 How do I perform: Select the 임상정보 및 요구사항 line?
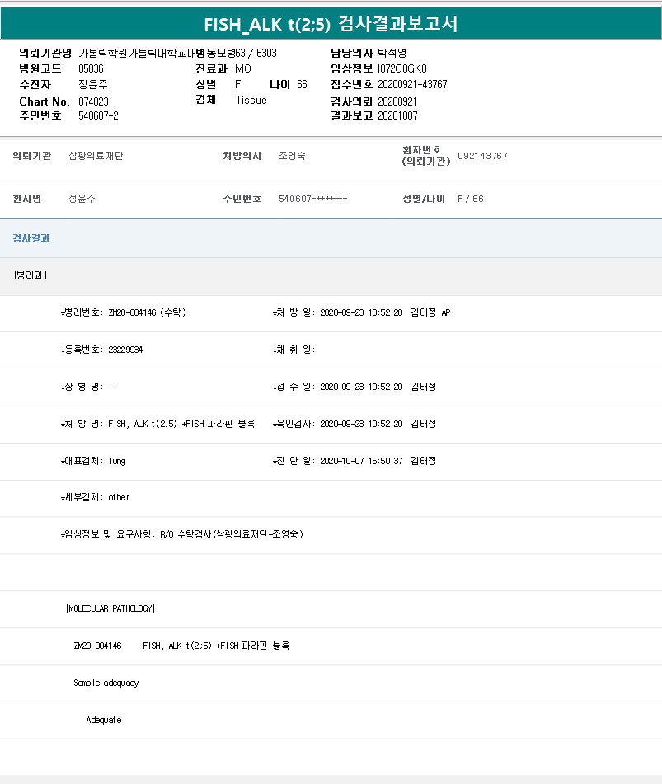coord(182,534)
